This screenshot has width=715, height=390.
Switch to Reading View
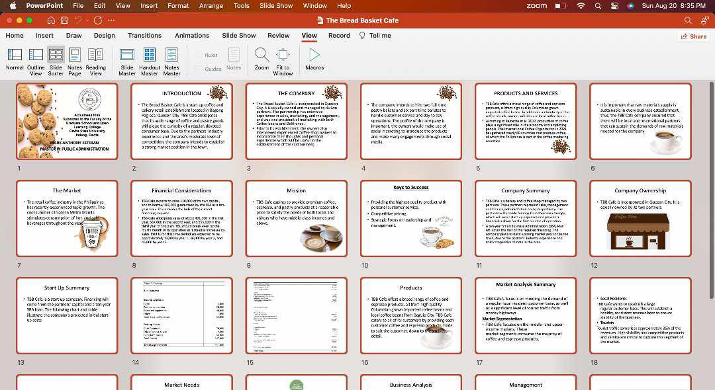(x=96, y=61)
